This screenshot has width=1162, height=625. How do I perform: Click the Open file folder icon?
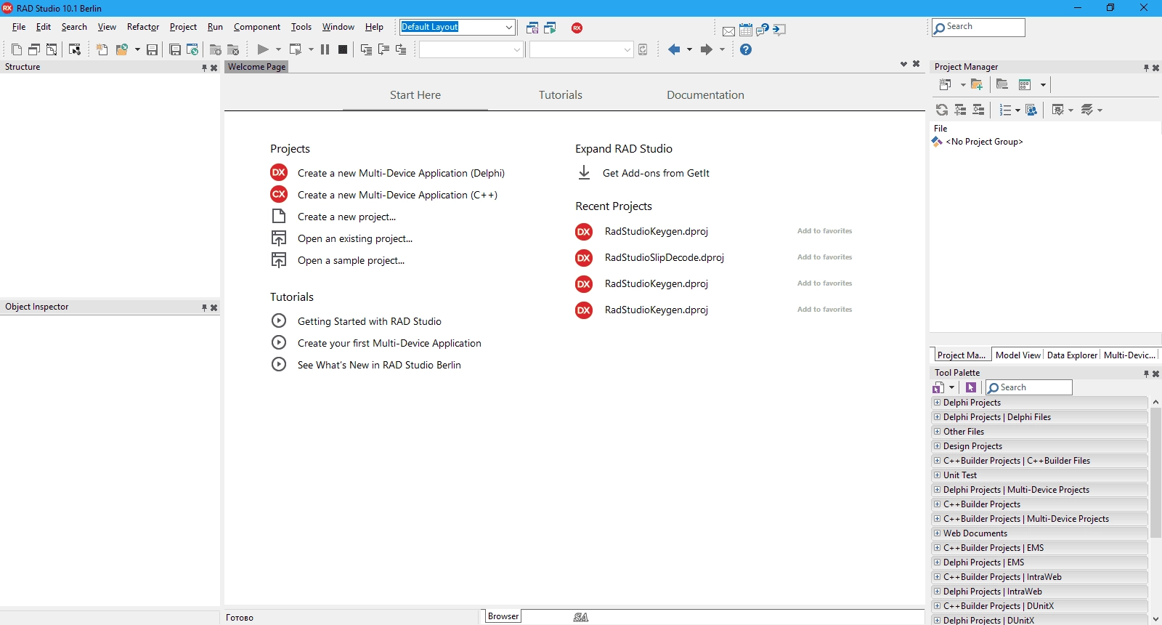121,49
